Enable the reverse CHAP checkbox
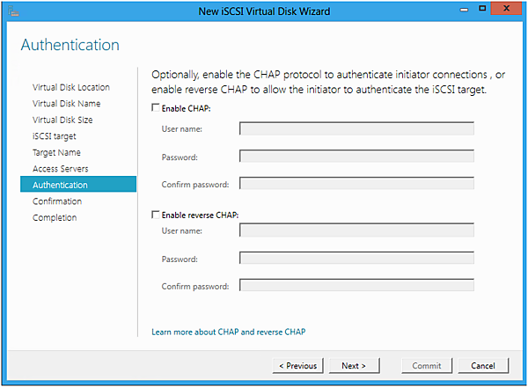528x387 pixels. (x=156, y=215)
